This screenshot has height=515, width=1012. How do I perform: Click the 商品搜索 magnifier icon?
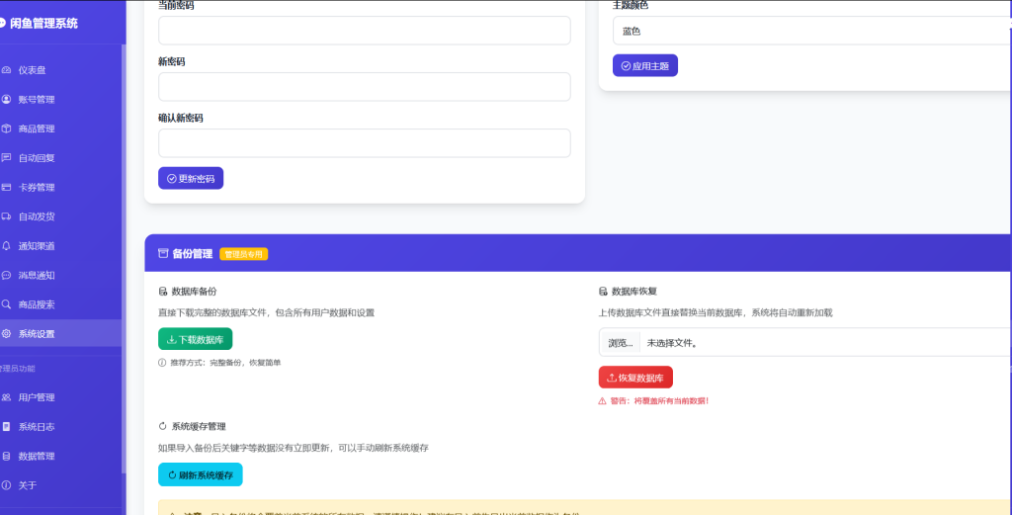click(x=7, y=304)
